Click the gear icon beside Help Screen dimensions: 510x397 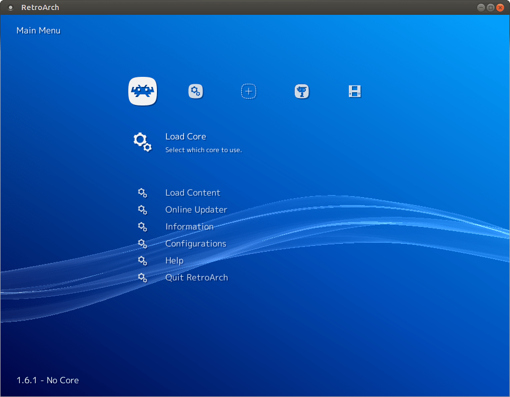tap(142, 260)
